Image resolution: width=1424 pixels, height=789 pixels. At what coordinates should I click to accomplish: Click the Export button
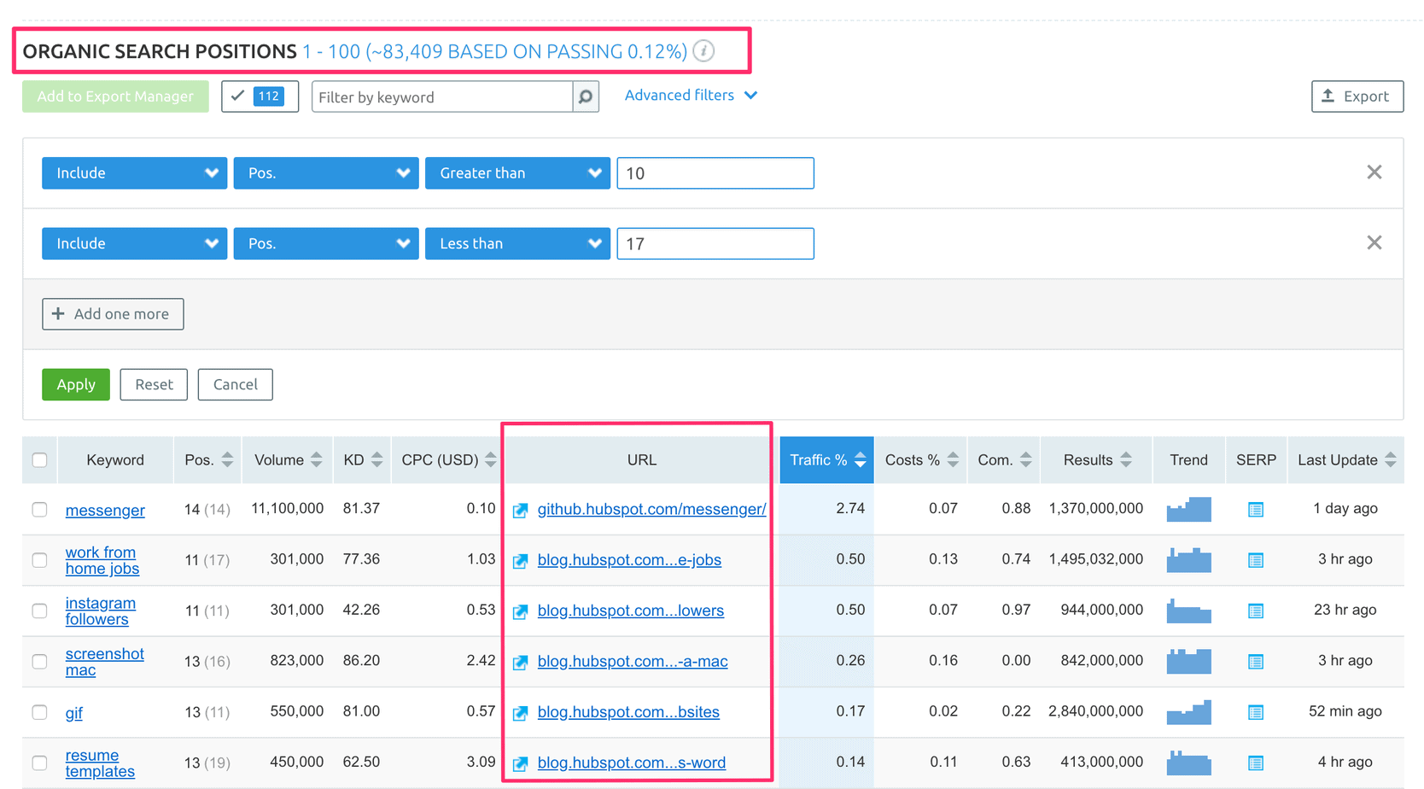pos(1357,96)
